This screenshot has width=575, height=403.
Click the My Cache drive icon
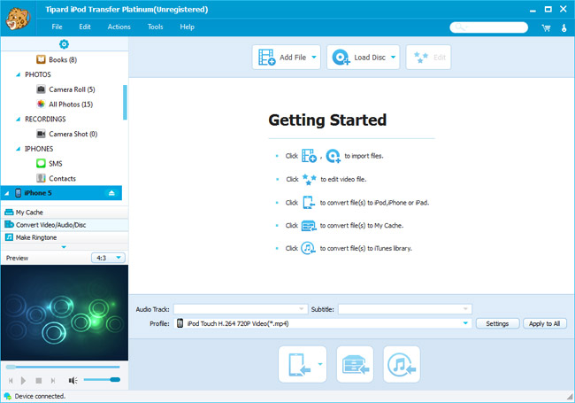pyautogui.click(x=9, y=213)
